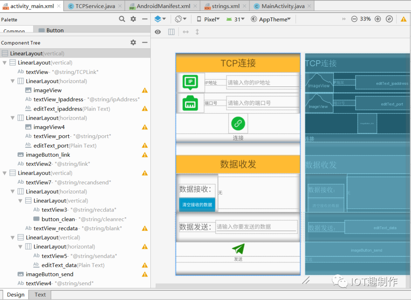The image size is (411, 300).
Task: Open the Pixel device dropdown
Action: pos(209,19)
